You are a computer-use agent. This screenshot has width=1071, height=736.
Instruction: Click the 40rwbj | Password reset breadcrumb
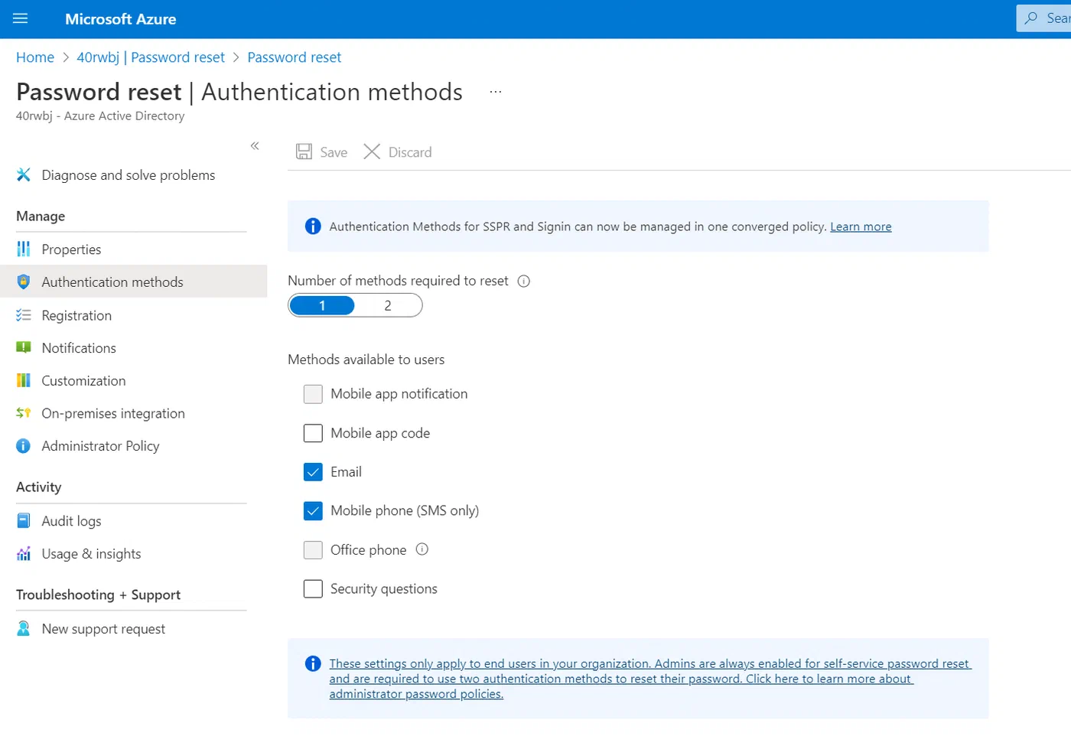pyautogui.click(x=151, y=57)
